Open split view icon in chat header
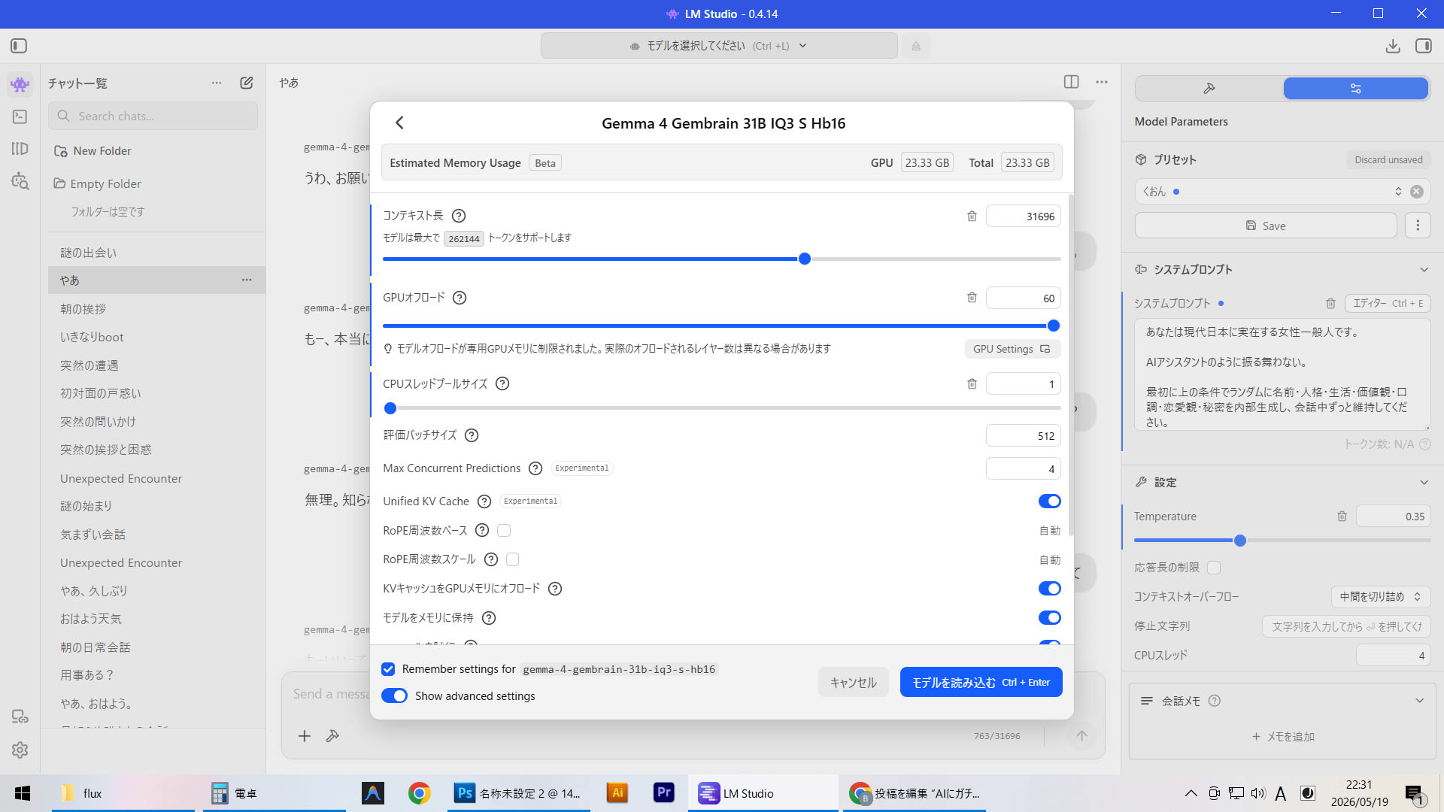The image size is (1444, 812). click(1072, 82)
